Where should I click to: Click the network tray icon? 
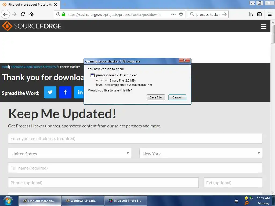click(x=251, y=198)
